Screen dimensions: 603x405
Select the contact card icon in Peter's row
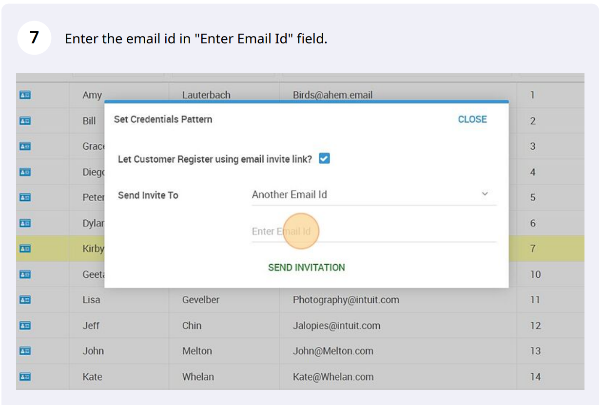tap(25, 197)
